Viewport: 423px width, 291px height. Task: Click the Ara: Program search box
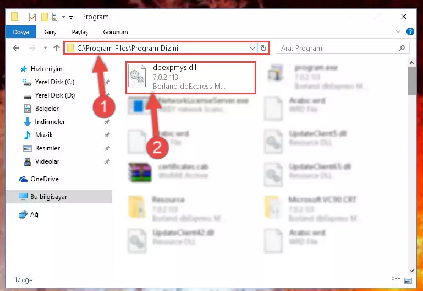coord(342,48)
